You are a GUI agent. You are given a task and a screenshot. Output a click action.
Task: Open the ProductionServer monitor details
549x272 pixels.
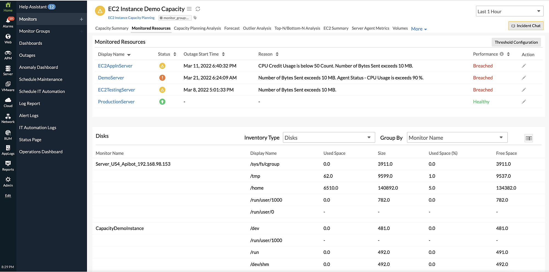coord(116,102)
